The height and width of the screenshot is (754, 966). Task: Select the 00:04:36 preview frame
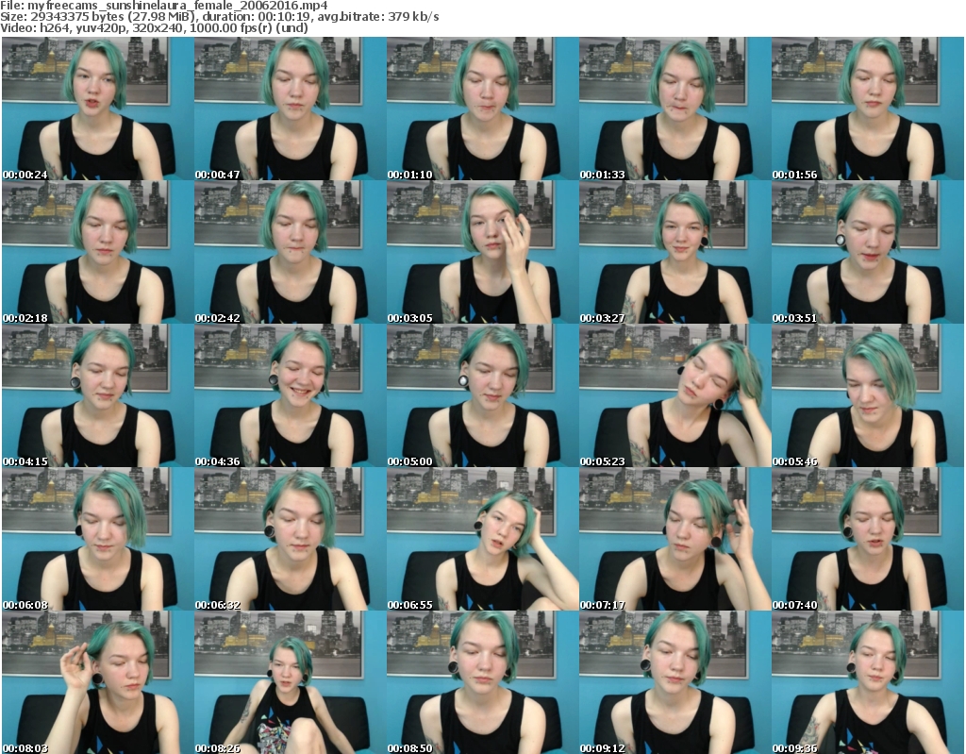pos(291,395)
